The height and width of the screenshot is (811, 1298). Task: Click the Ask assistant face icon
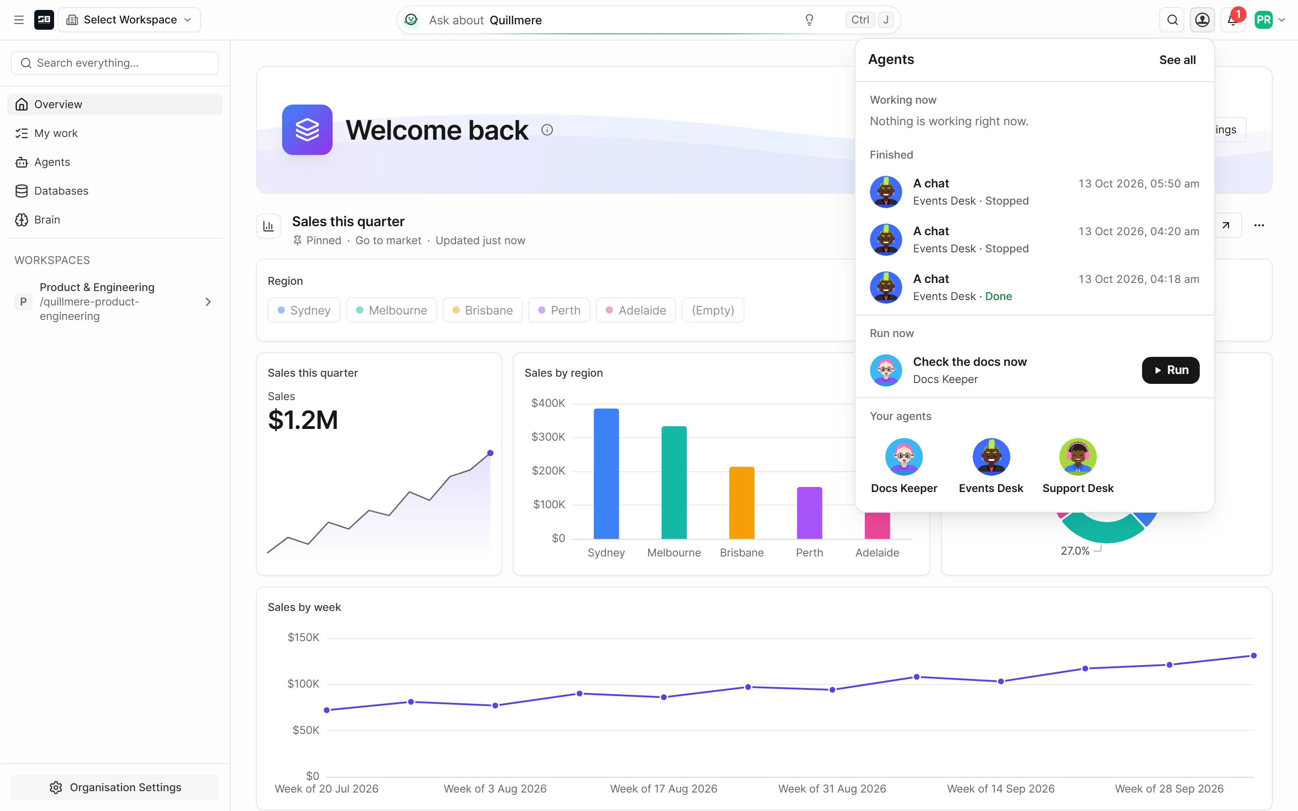click(411, 20)
